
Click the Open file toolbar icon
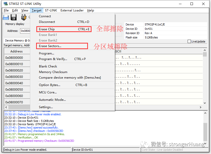(x=6, y=17)
